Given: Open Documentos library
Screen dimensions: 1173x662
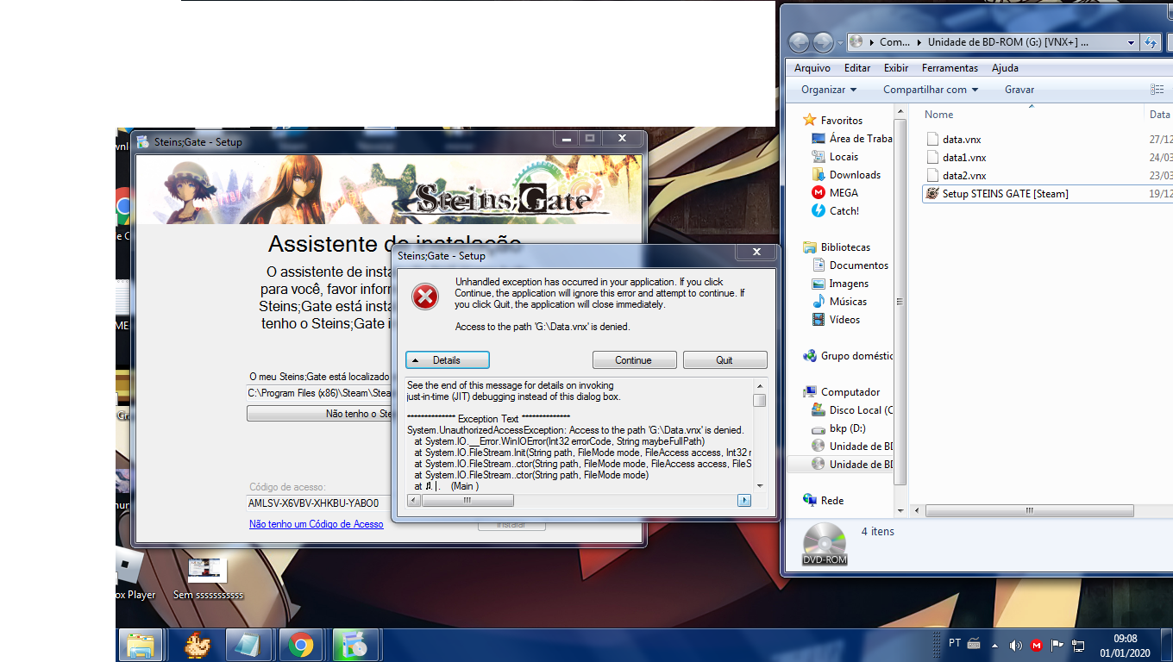Looking at the screenshot, I should point(850,265).
